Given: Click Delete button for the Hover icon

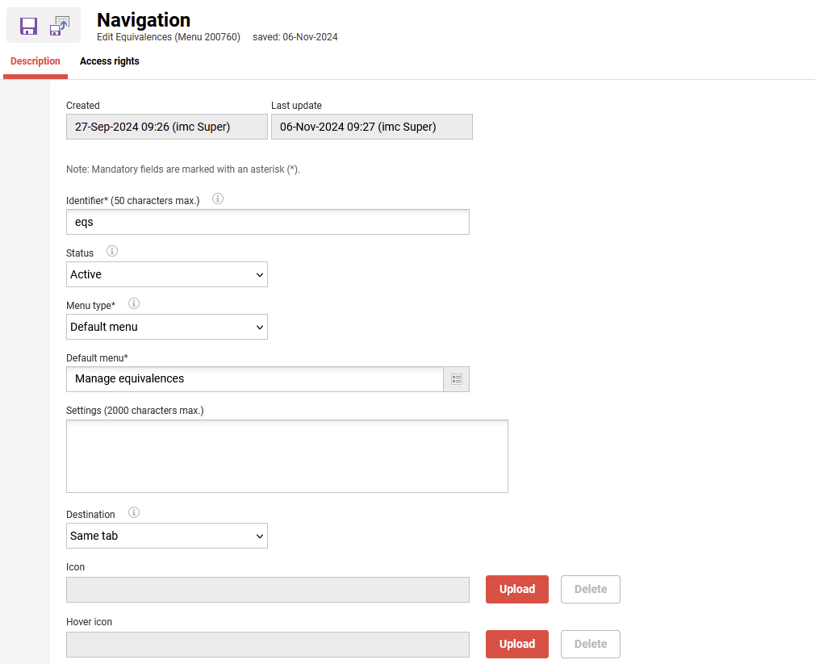Looking at the screenshot, I should pyautogui.click(x=590, y=644).
